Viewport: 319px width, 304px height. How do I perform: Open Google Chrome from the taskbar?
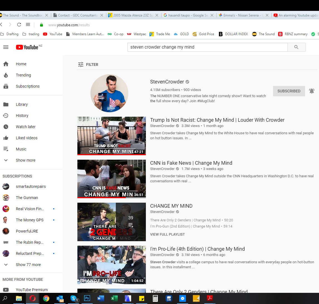tap(46, 298)
